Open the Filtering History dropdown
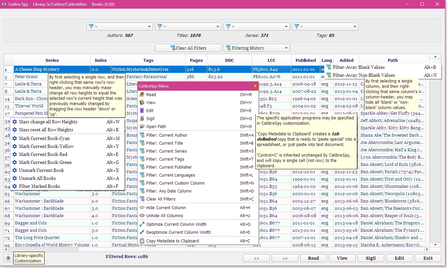 (x=256, y=48)
